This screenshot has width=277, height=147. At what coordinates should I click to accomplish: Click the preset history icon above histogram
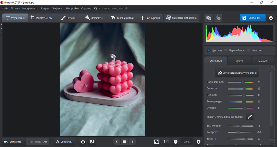(218, 18)
